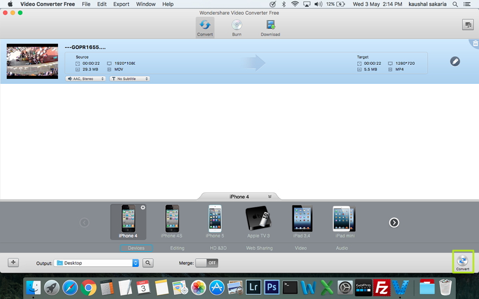Screen dimensions: 479x299
Task: Select the iPad mini device preset
Action: [344, 222]
